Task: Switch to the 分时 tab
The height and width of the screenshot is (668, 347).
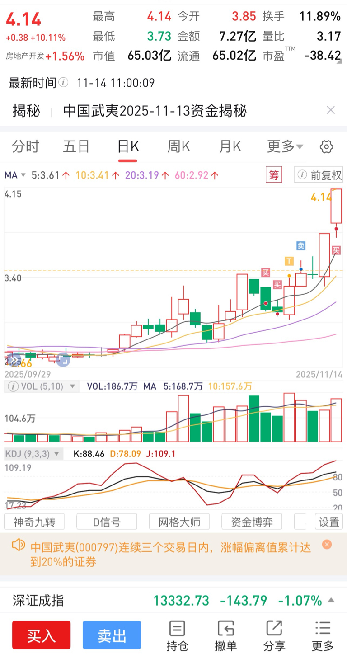Action: click(25, 147)
